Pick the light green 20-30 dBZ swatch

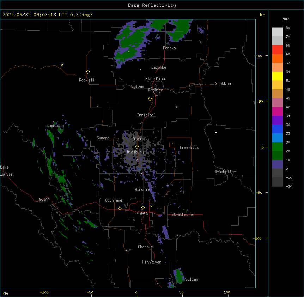277,147
